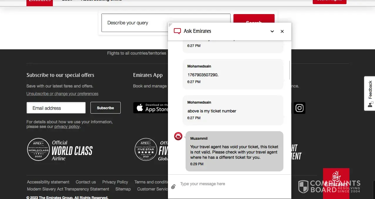375x199 pixels.
Task: Click the Download on the App Store badge
Action: coord(151,108)
